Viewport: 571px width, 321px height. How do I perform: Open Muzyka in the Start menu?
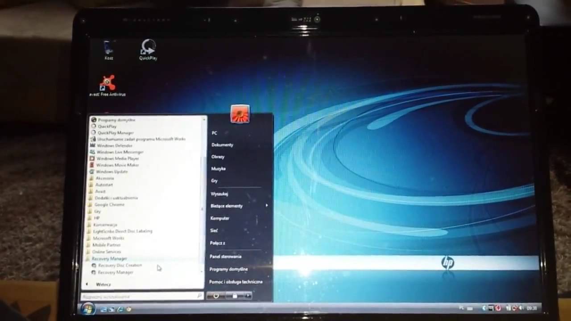(218, 169)
